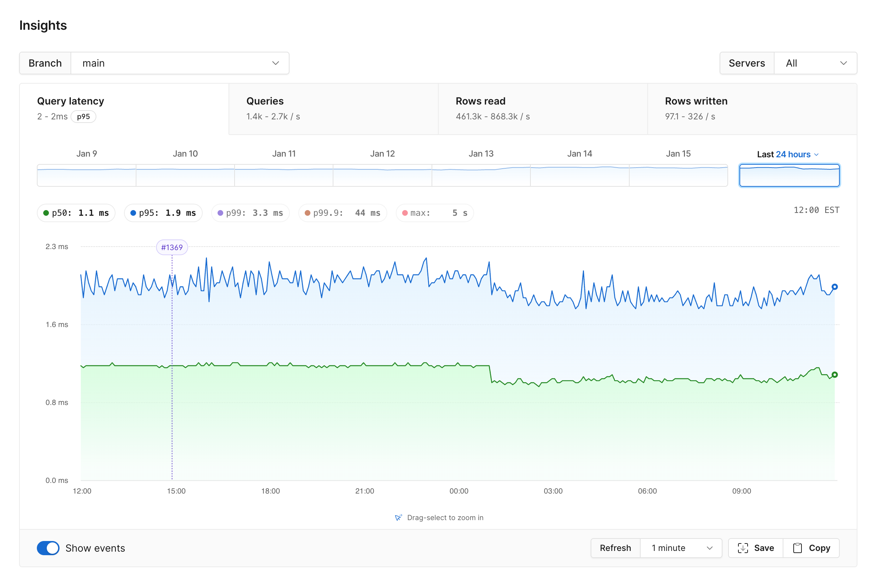Click the p95 percentile badge

[x=83, y=117]
